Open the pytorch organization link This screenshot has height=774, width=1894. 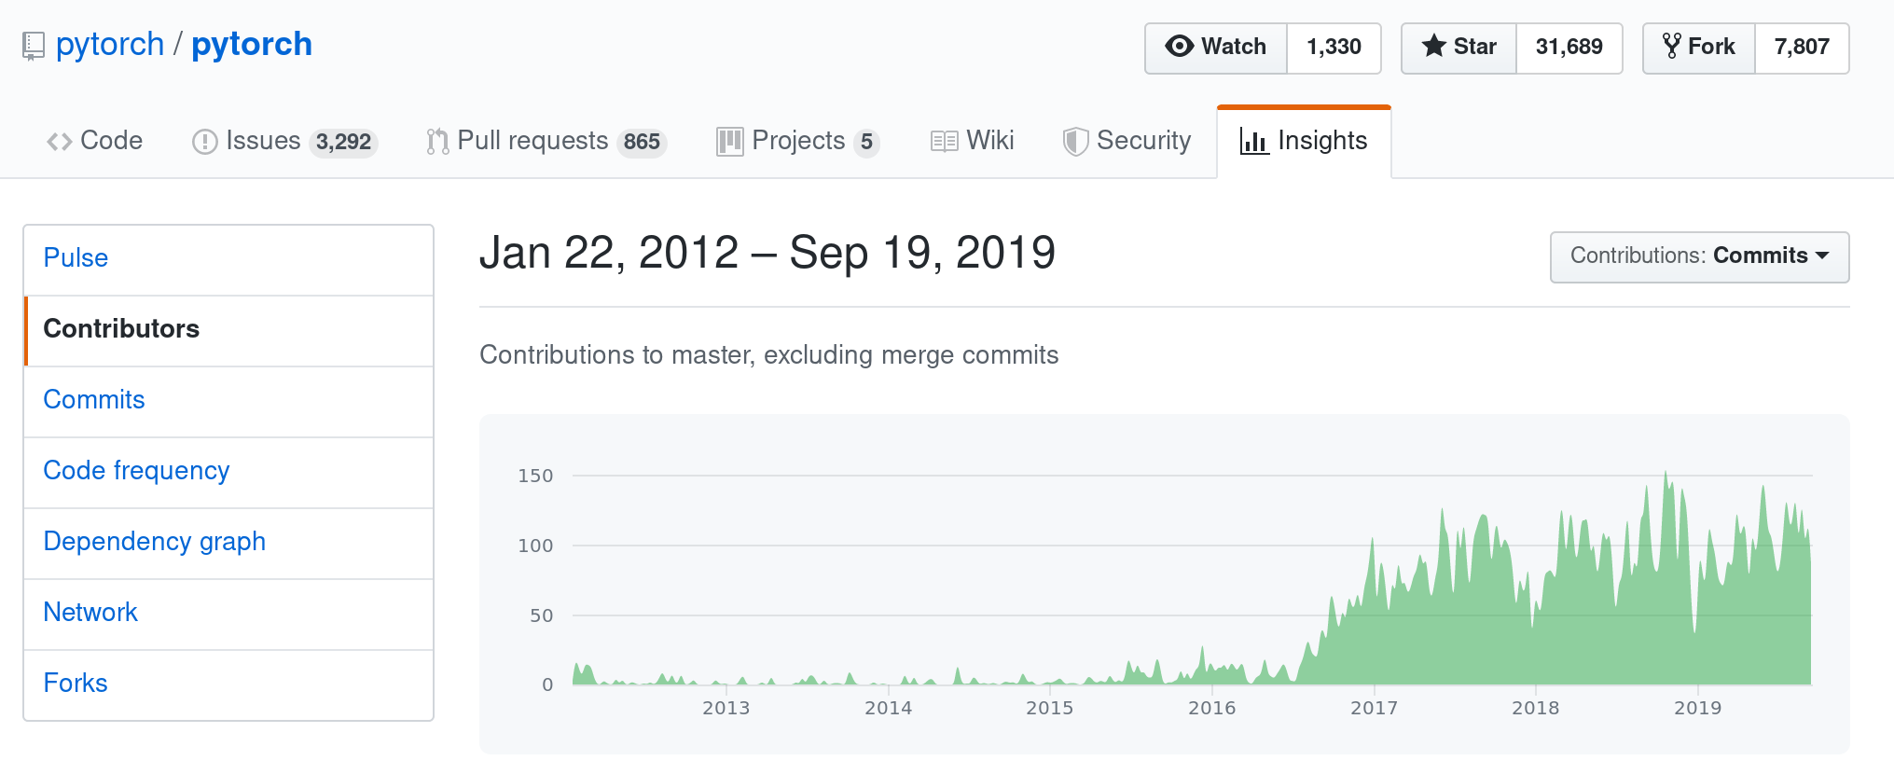[110, 44]
